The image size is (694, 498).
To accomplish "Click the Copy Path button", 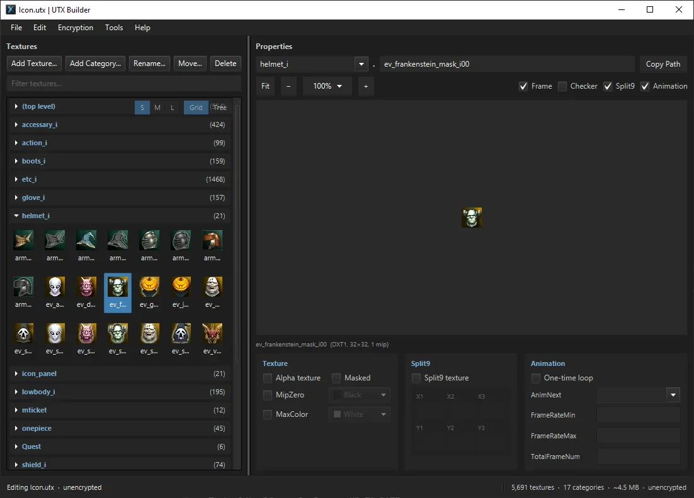I will pos(663,64).
